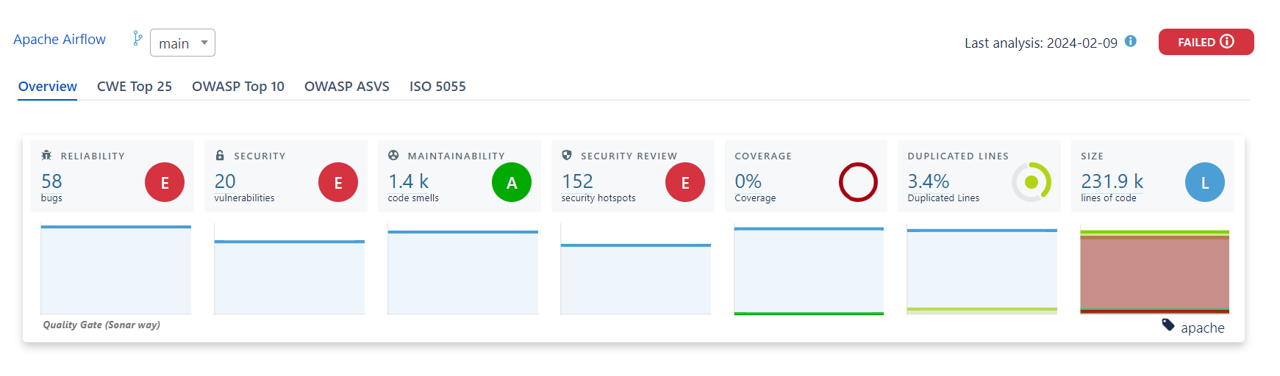Click the tag icon next to apache
The height and width of the screenshot is (376, 1280).
point(1168,325)
